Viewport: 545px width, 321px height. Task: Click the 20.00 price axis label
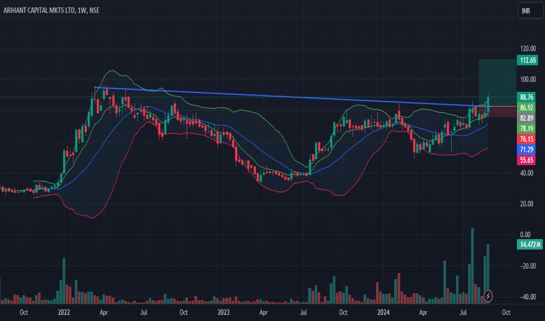tap(526, 204)
